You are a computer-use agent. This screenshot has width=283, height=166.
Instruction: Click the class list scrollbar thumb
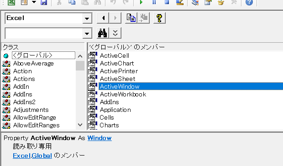coord(80,65)
